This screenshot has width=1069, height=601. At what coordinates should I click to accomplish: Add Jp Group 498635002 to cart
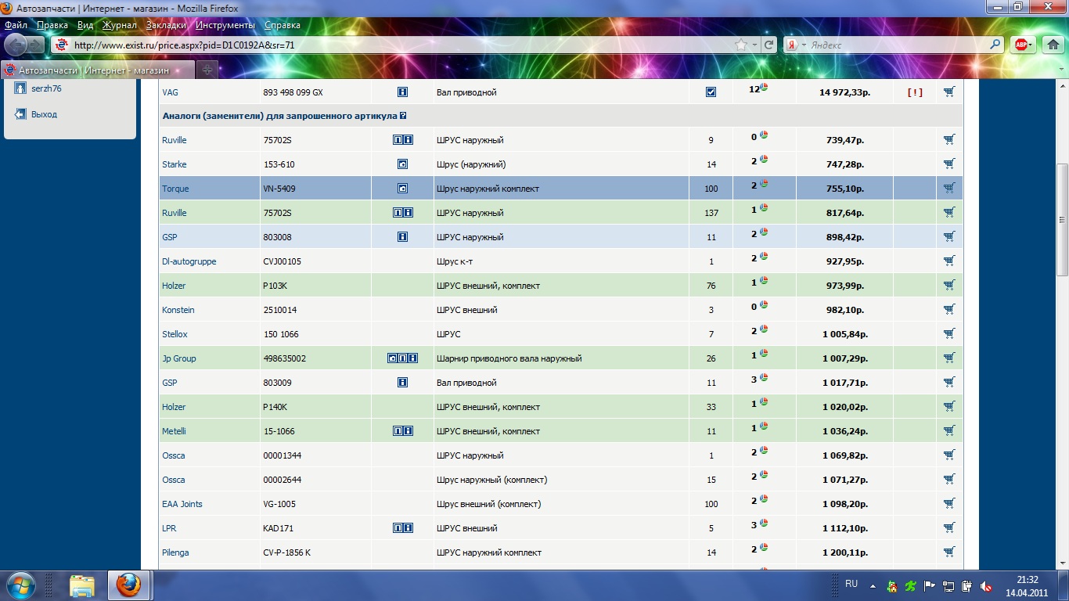click(x=949, y=358)
